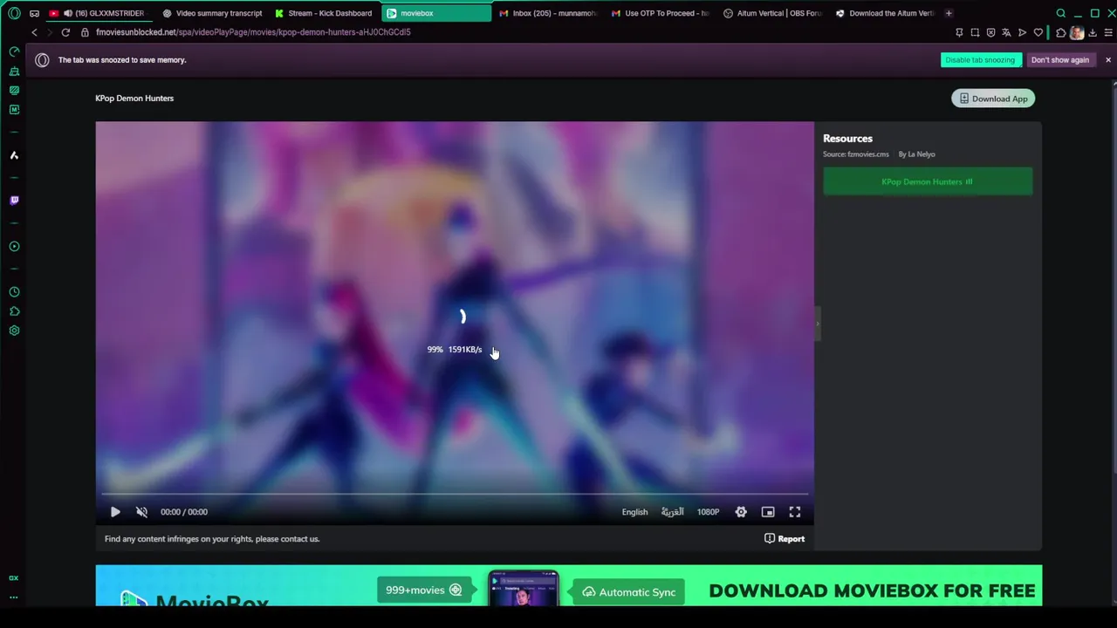Add page to bookmarks heart icon

[x=1038, y=32]
